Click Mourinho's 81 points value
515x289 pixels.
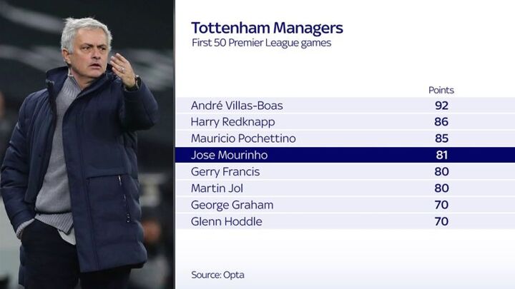pos(442,155)
